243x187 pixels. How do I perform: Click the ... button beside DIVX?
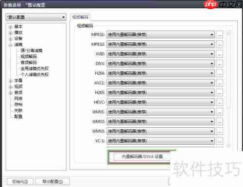[219, 64]
